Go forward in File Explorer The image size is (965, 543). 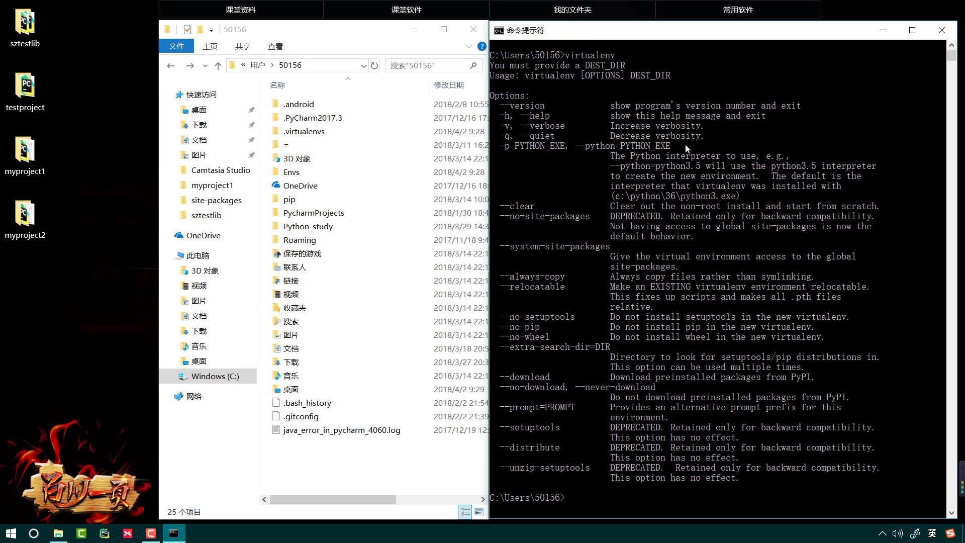click(189, 65)
